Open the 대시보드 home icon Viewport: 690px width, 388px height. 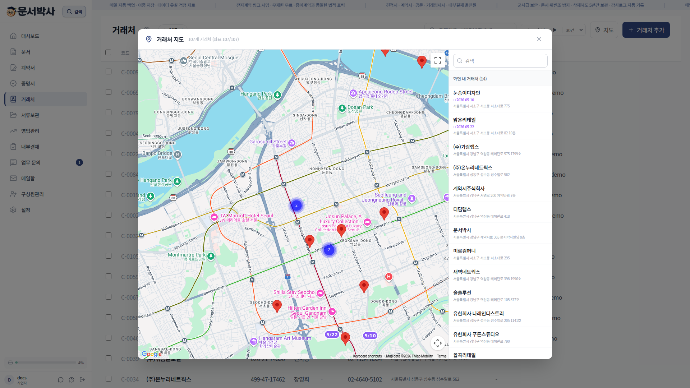13,36
